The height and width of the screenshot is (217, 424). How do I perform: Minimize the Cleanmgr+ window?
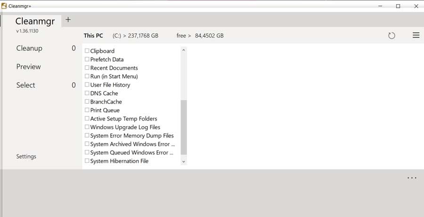click(380, 6)
